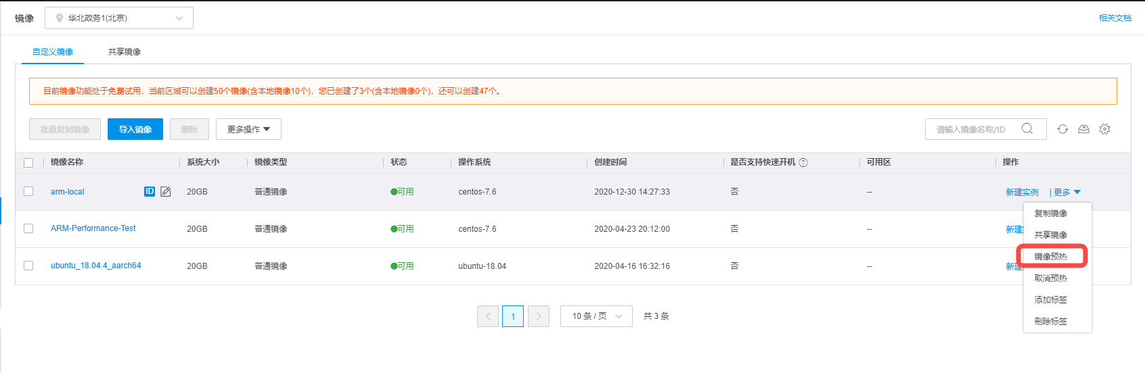Viewport: 1145px width, 373px height.
Task: Click the 导入镜像 button
Action: (135, 129)
